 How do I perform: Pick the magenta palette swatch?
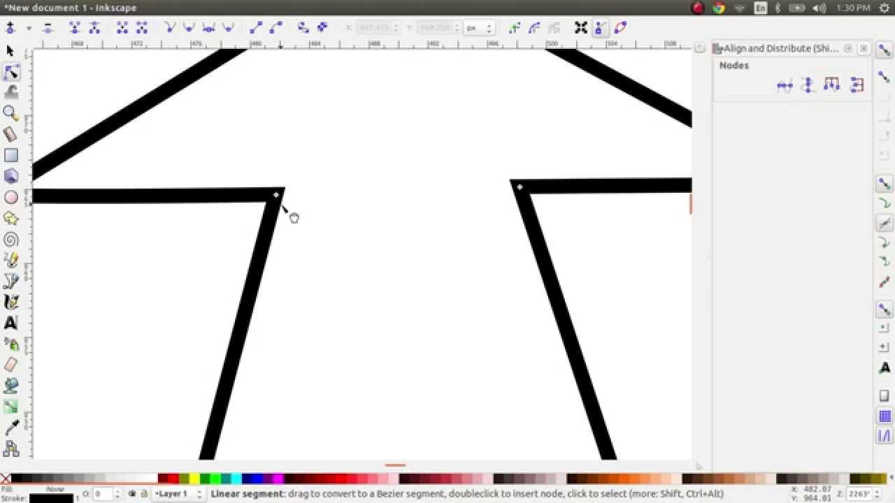click(278, 479)
